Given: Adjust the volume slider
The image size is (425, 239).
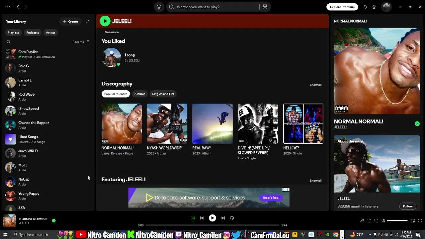Looking at the screenshot, I should point(397,221).
